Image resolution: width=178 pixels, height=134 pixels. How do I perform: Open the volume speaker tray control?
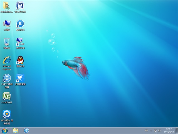(x=159, y=130)
